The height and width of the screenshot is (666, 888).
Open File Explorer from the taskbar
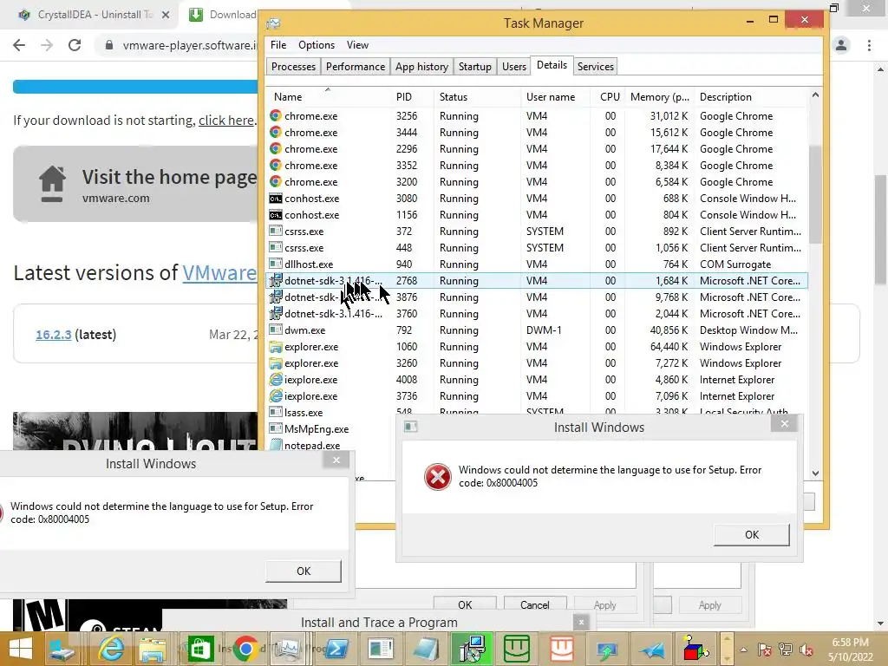click(153, 649)
